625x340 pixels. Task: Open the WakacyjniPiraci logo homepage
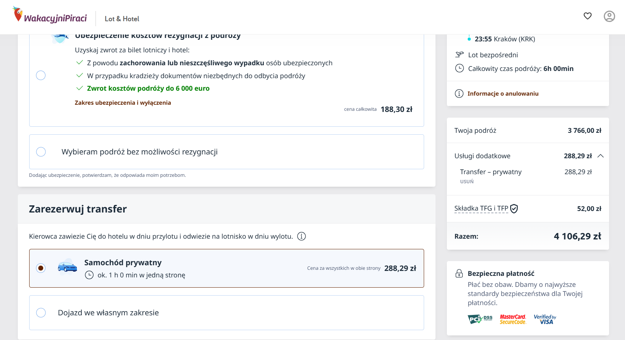click(50, 15)
